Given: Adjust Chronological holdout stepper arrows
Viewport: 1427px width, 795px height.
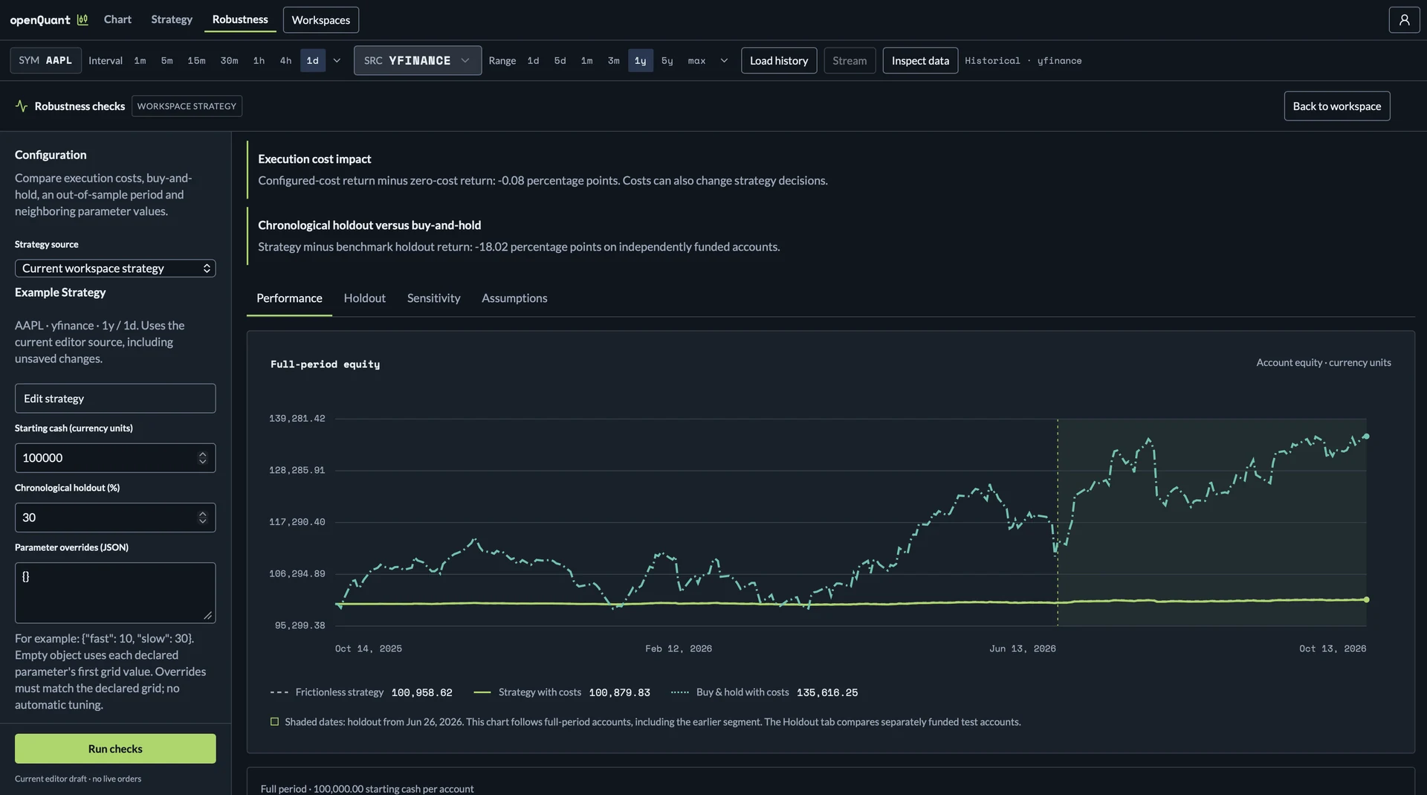Looking at the screenshot, I should pyautogui.click(x=202, y=518).
